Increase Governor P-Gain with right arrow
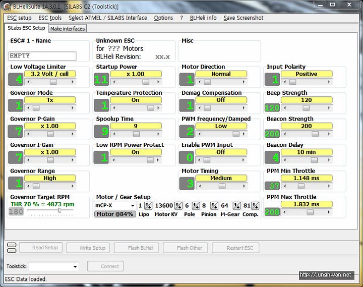Image resolution: width=363 pixels, height=287 pixels. point(73,134)
